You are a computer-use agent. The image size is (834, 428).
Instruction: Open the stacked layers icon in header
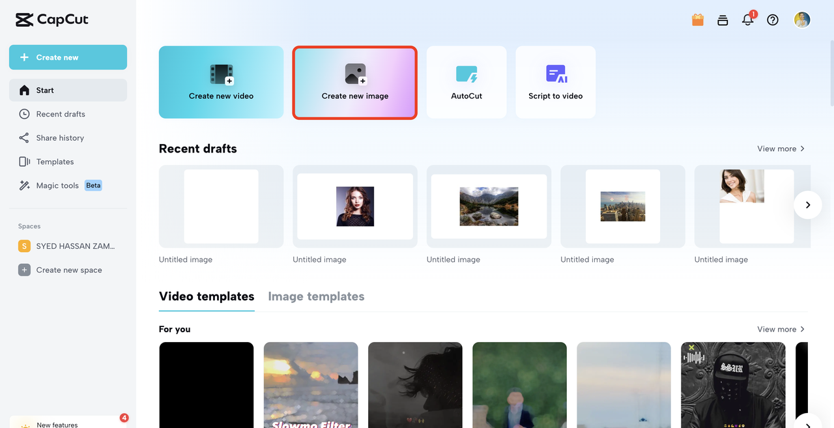pos(723,20)
